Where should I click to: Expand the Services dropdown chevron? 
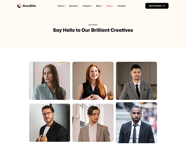click(x=78, y=6)
